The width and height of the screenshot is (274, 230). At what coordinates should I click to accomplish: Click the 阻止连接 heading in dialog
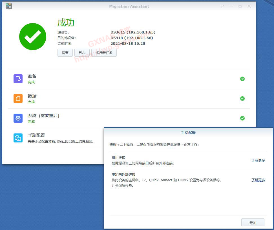[118, 158]
